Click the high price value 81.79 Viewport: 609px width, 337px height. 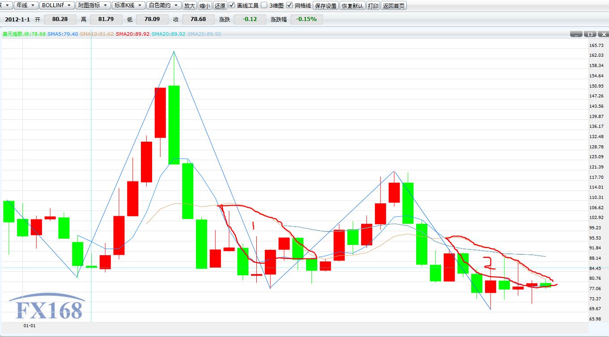click(x=106, y=19)
